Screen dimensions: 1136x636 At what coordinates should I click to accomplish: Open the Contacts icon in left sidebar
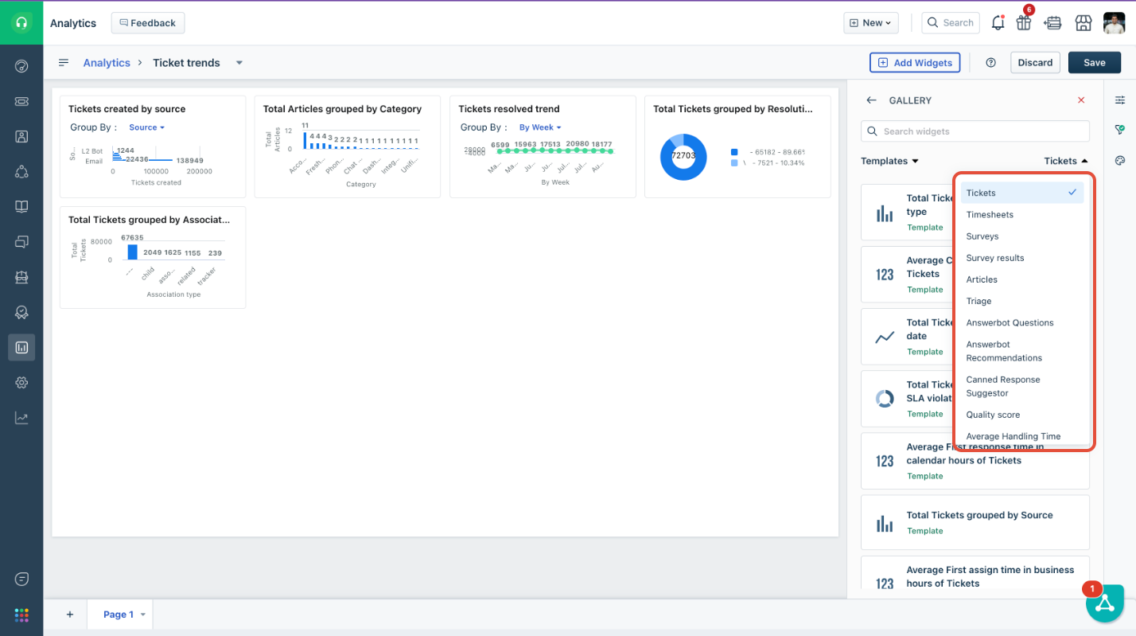21,136
